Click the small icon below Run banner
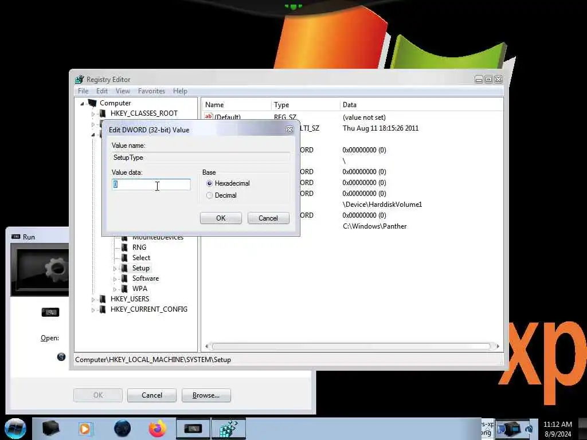587x440 pixels. [50, 312]
